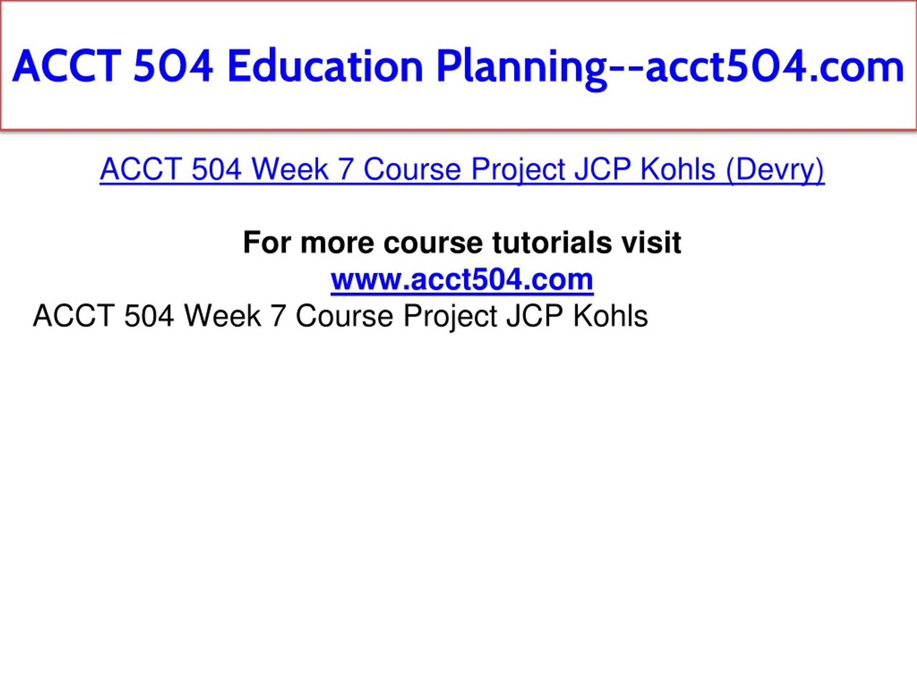Click the word 'Education' in the title
The image size is (917, 687).
325,66
